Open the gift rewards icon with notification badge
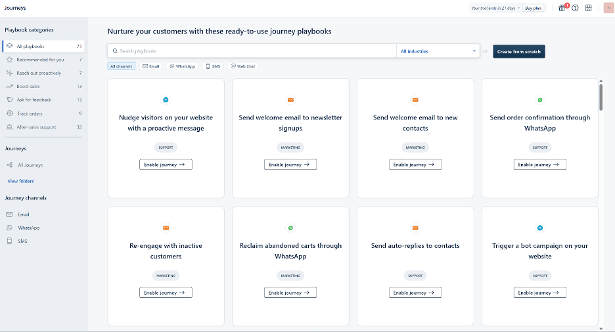The width and height of the screenshot is (615, 332). tap(562, 8)
